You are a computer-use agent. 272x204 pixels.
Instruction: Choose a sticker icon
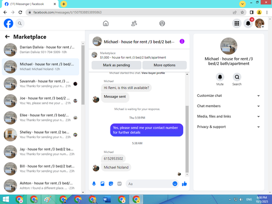111,184
